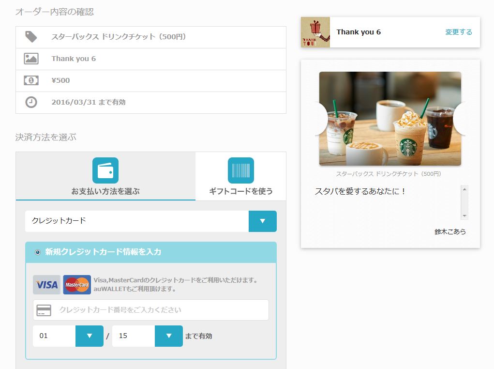Click the 変更する link

pos(459,32)
